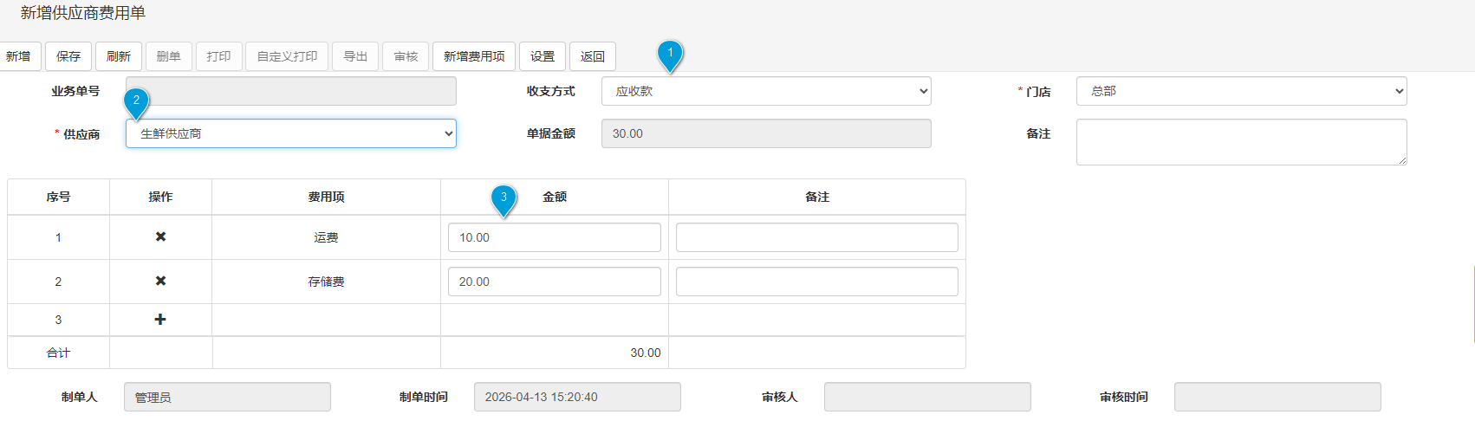Click the 保存 button

pos(68,56)
